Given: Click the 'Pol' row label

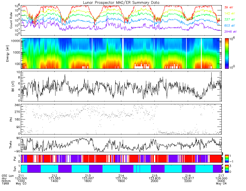Looking at the screenshot, I should click(x=14, y=159).
